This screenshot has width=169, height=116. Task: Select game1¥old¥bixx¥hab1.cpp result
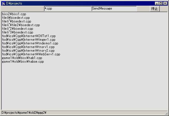tap(22, 58)
